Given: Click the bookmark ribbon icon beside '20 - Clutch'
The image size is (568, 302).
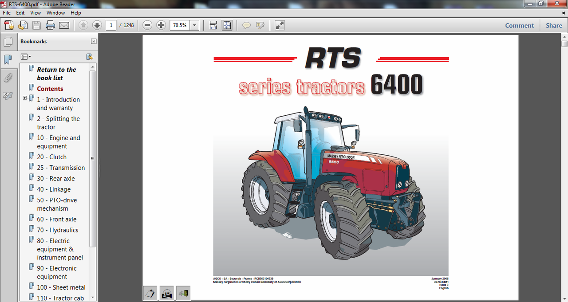Looking at the screenshot, I should (32, 156).
